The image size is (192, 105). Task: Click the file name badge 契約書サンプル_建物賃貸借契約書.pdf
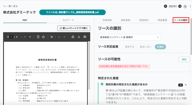pyautogui.click(x=73, y=12)
